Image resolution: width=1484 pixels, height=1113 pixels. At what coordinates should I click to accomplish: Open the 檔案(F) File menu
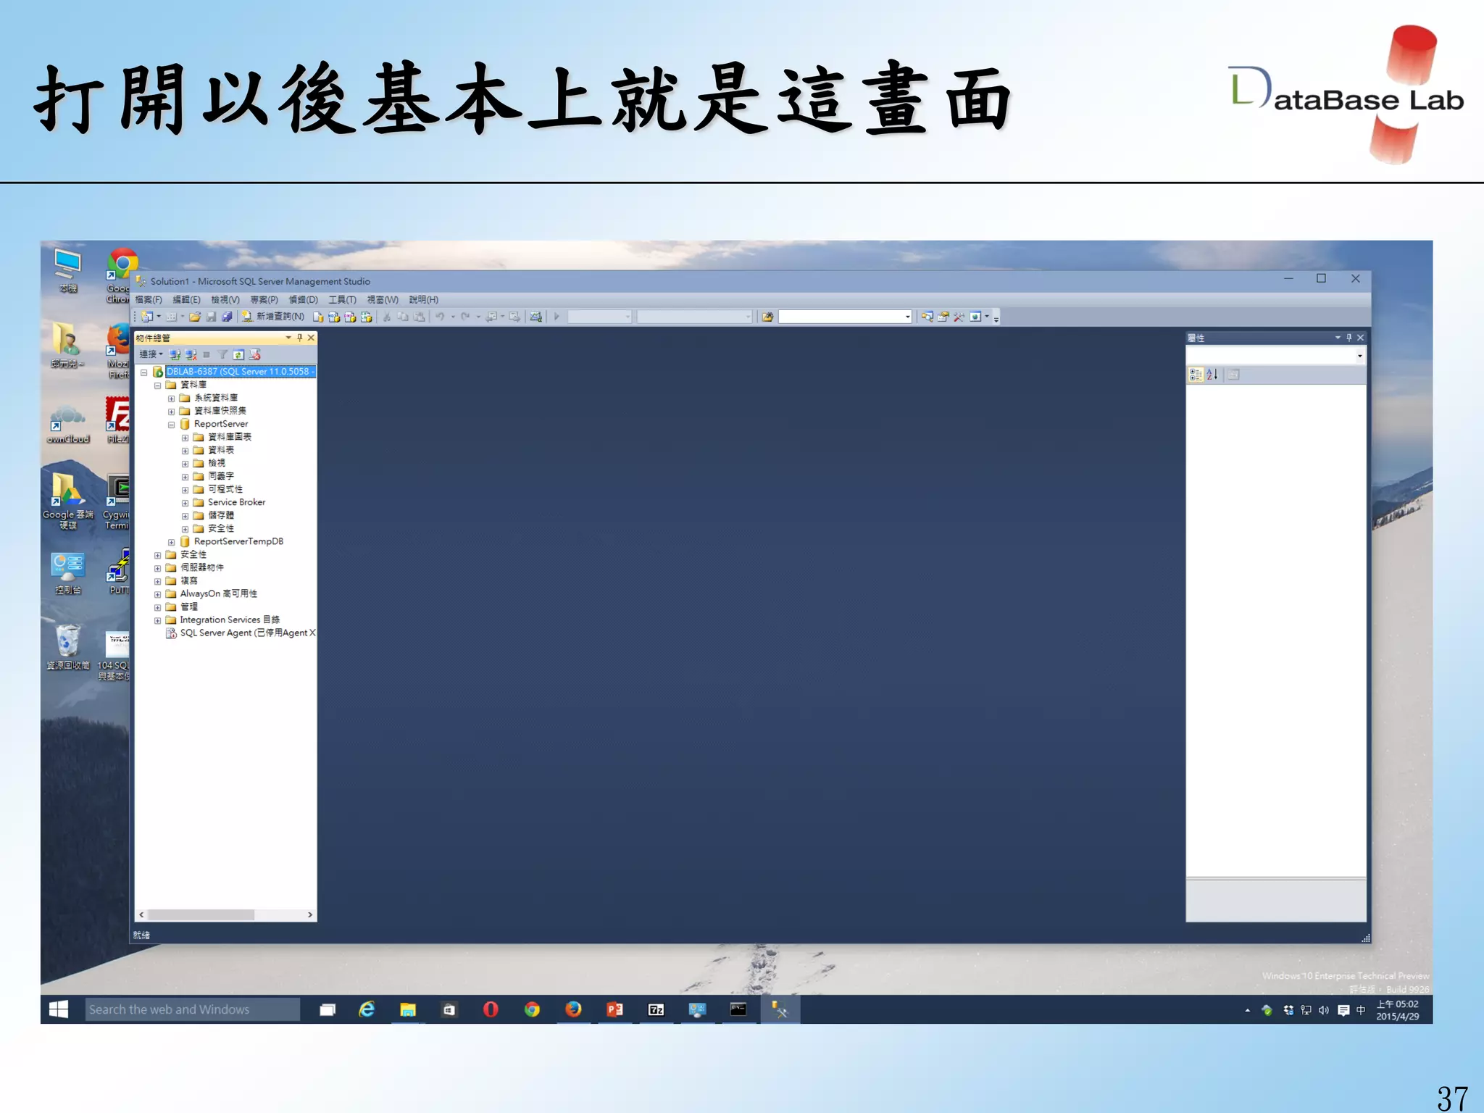click(149, 299)
